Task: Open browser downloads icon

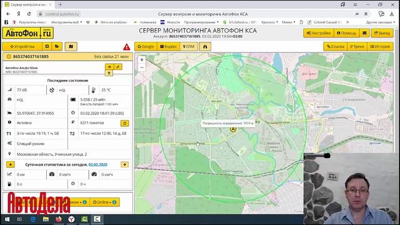Action: pos(392,14)
